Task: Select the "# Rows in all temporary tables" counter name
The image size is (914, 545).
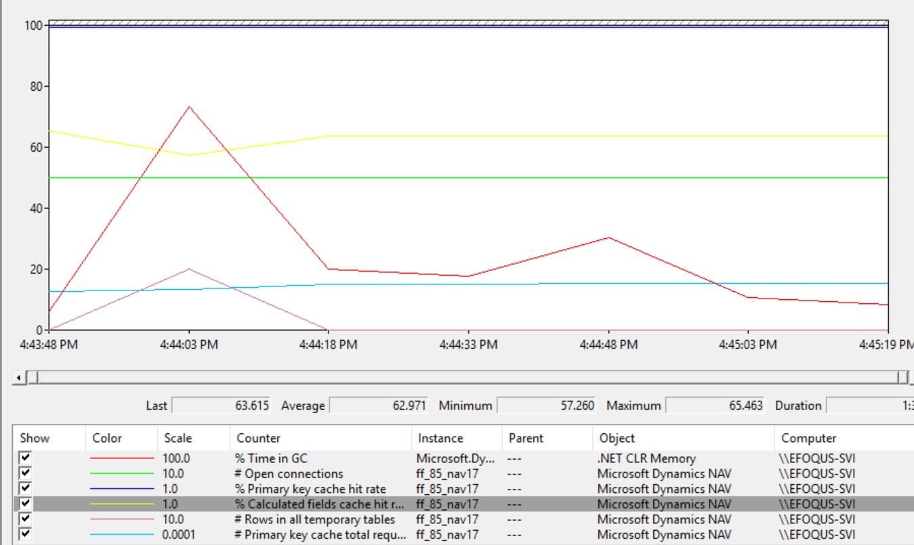Action: coord(315,520)
